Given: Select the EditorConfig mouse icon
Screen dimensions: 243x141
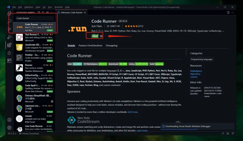Looking at the screenshot, I should 20,78.
